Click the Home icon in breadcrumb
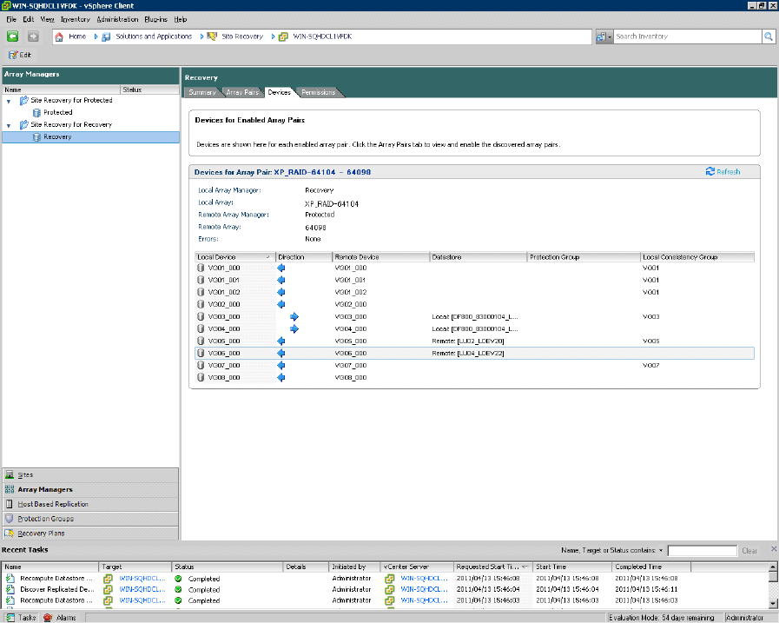Image resolution: width=779 pixels, height=623 pixels. [59, 36]
